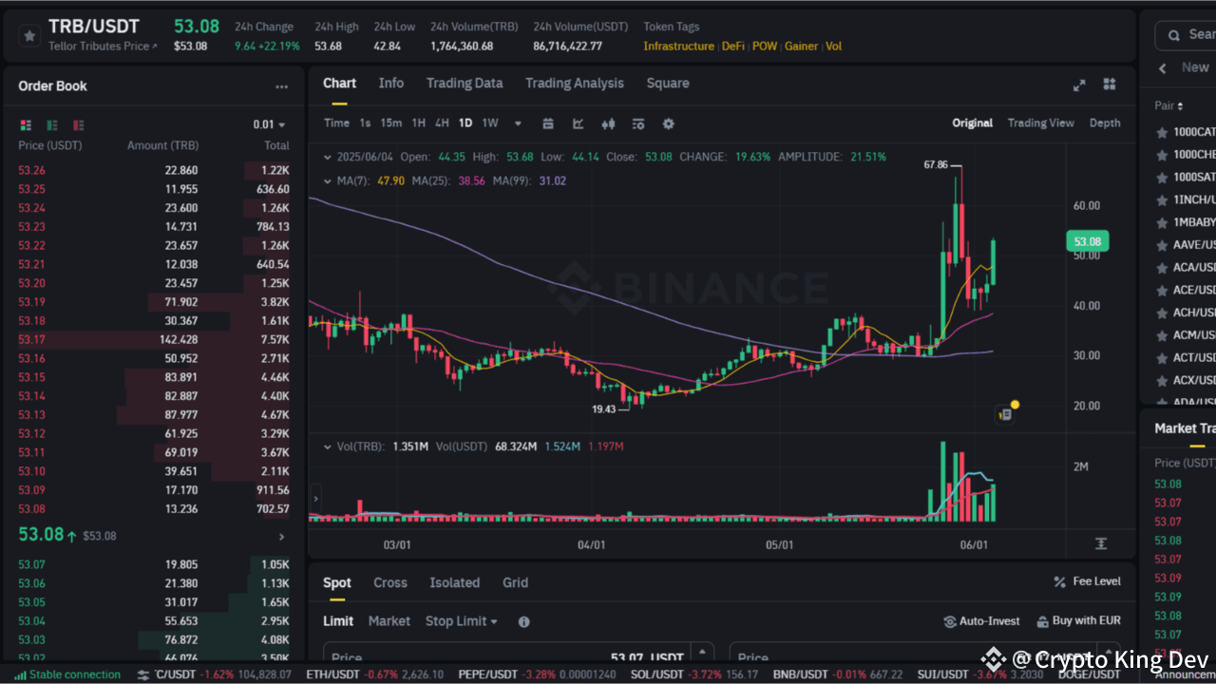Change candlestick chart style icon
Screen dimensions: 1216x684
[x=608, y=123]
